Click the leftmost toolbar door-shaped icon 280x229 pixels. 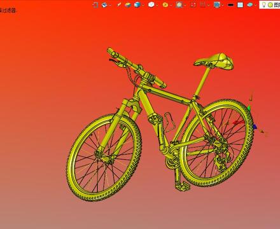(95, 4)
